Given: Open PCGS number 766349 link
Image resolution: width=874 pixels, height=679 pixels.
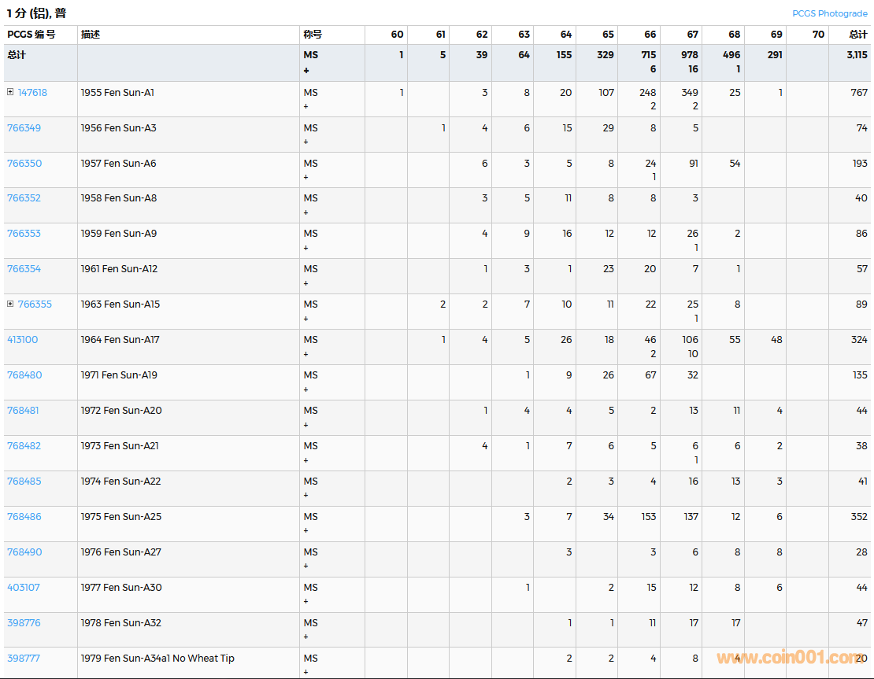Looking at the screenshot, I should click(x=24, y=128).
